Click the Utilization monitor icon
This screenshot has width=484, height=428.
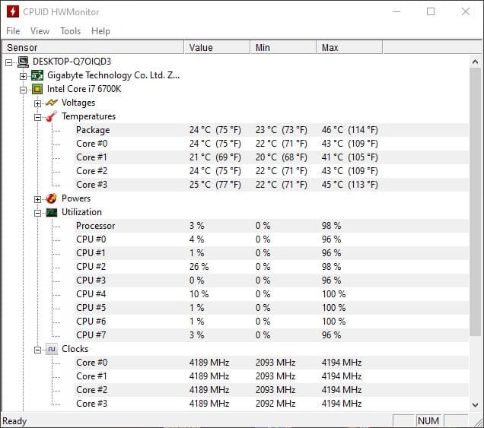click(52, 212)
